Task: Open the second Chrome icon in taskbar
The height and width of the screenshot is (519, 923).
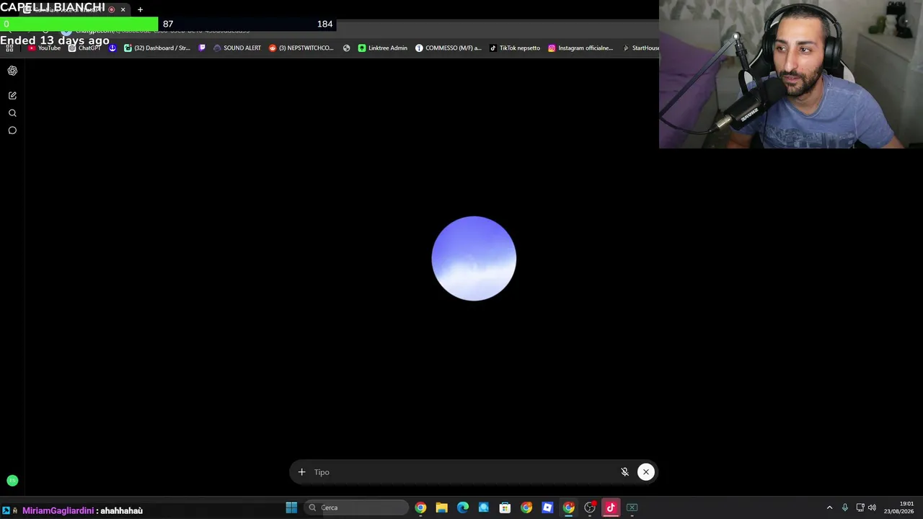Action: pos(526,507)
